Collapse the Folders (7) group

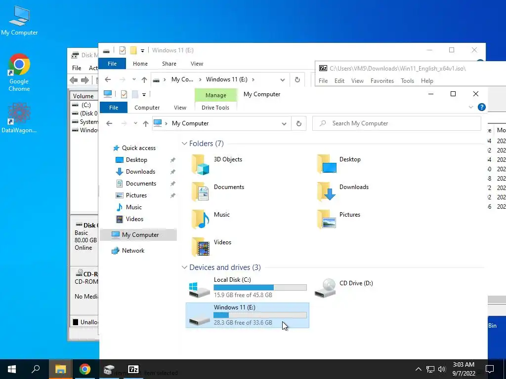(x=184, y=144)
